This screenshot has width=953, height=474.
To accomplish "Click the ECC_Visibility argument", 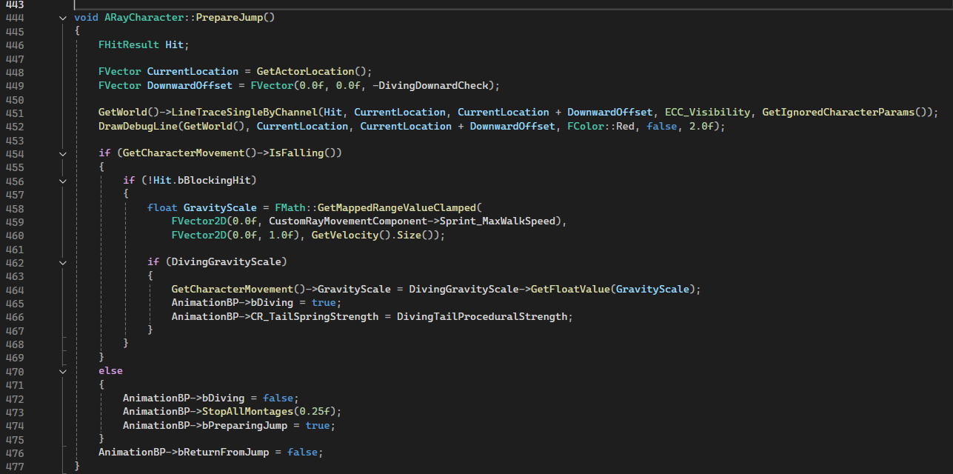I will (706, 113).
